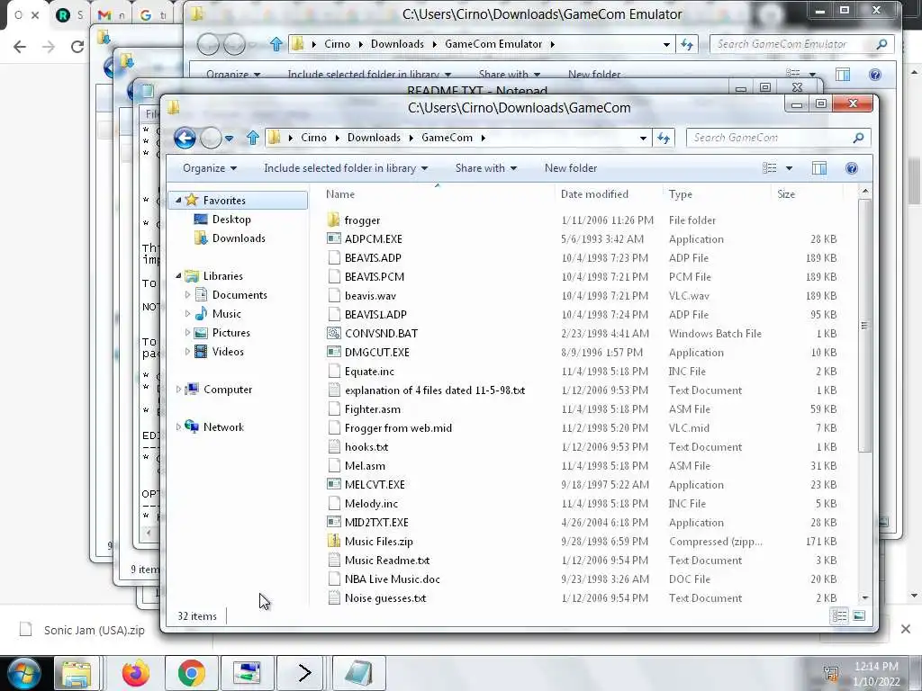Select the Fighter.asm file

click(372, 409)
